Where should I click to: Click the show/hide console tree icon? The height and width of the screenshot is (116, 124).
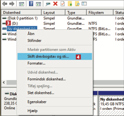click(x=21, y=4)
